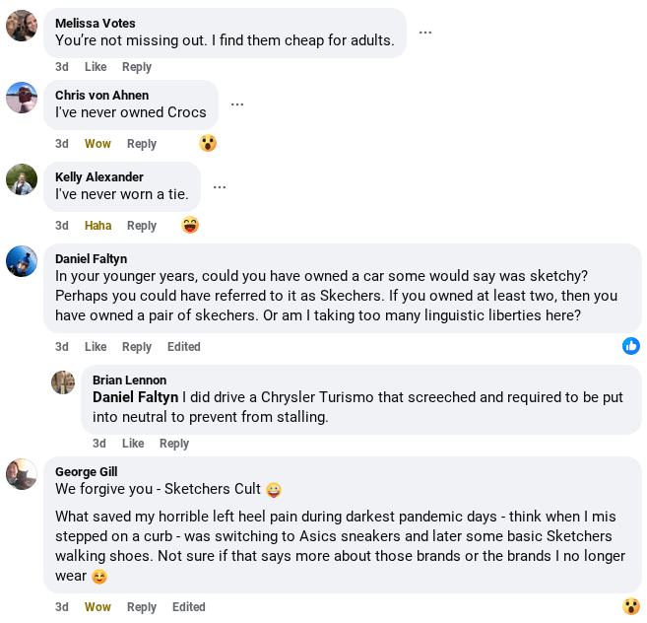This screenshot has height=623, width=647.
Task: Click the Wow emoji on Chris's comment
Action: pos(208,143)
